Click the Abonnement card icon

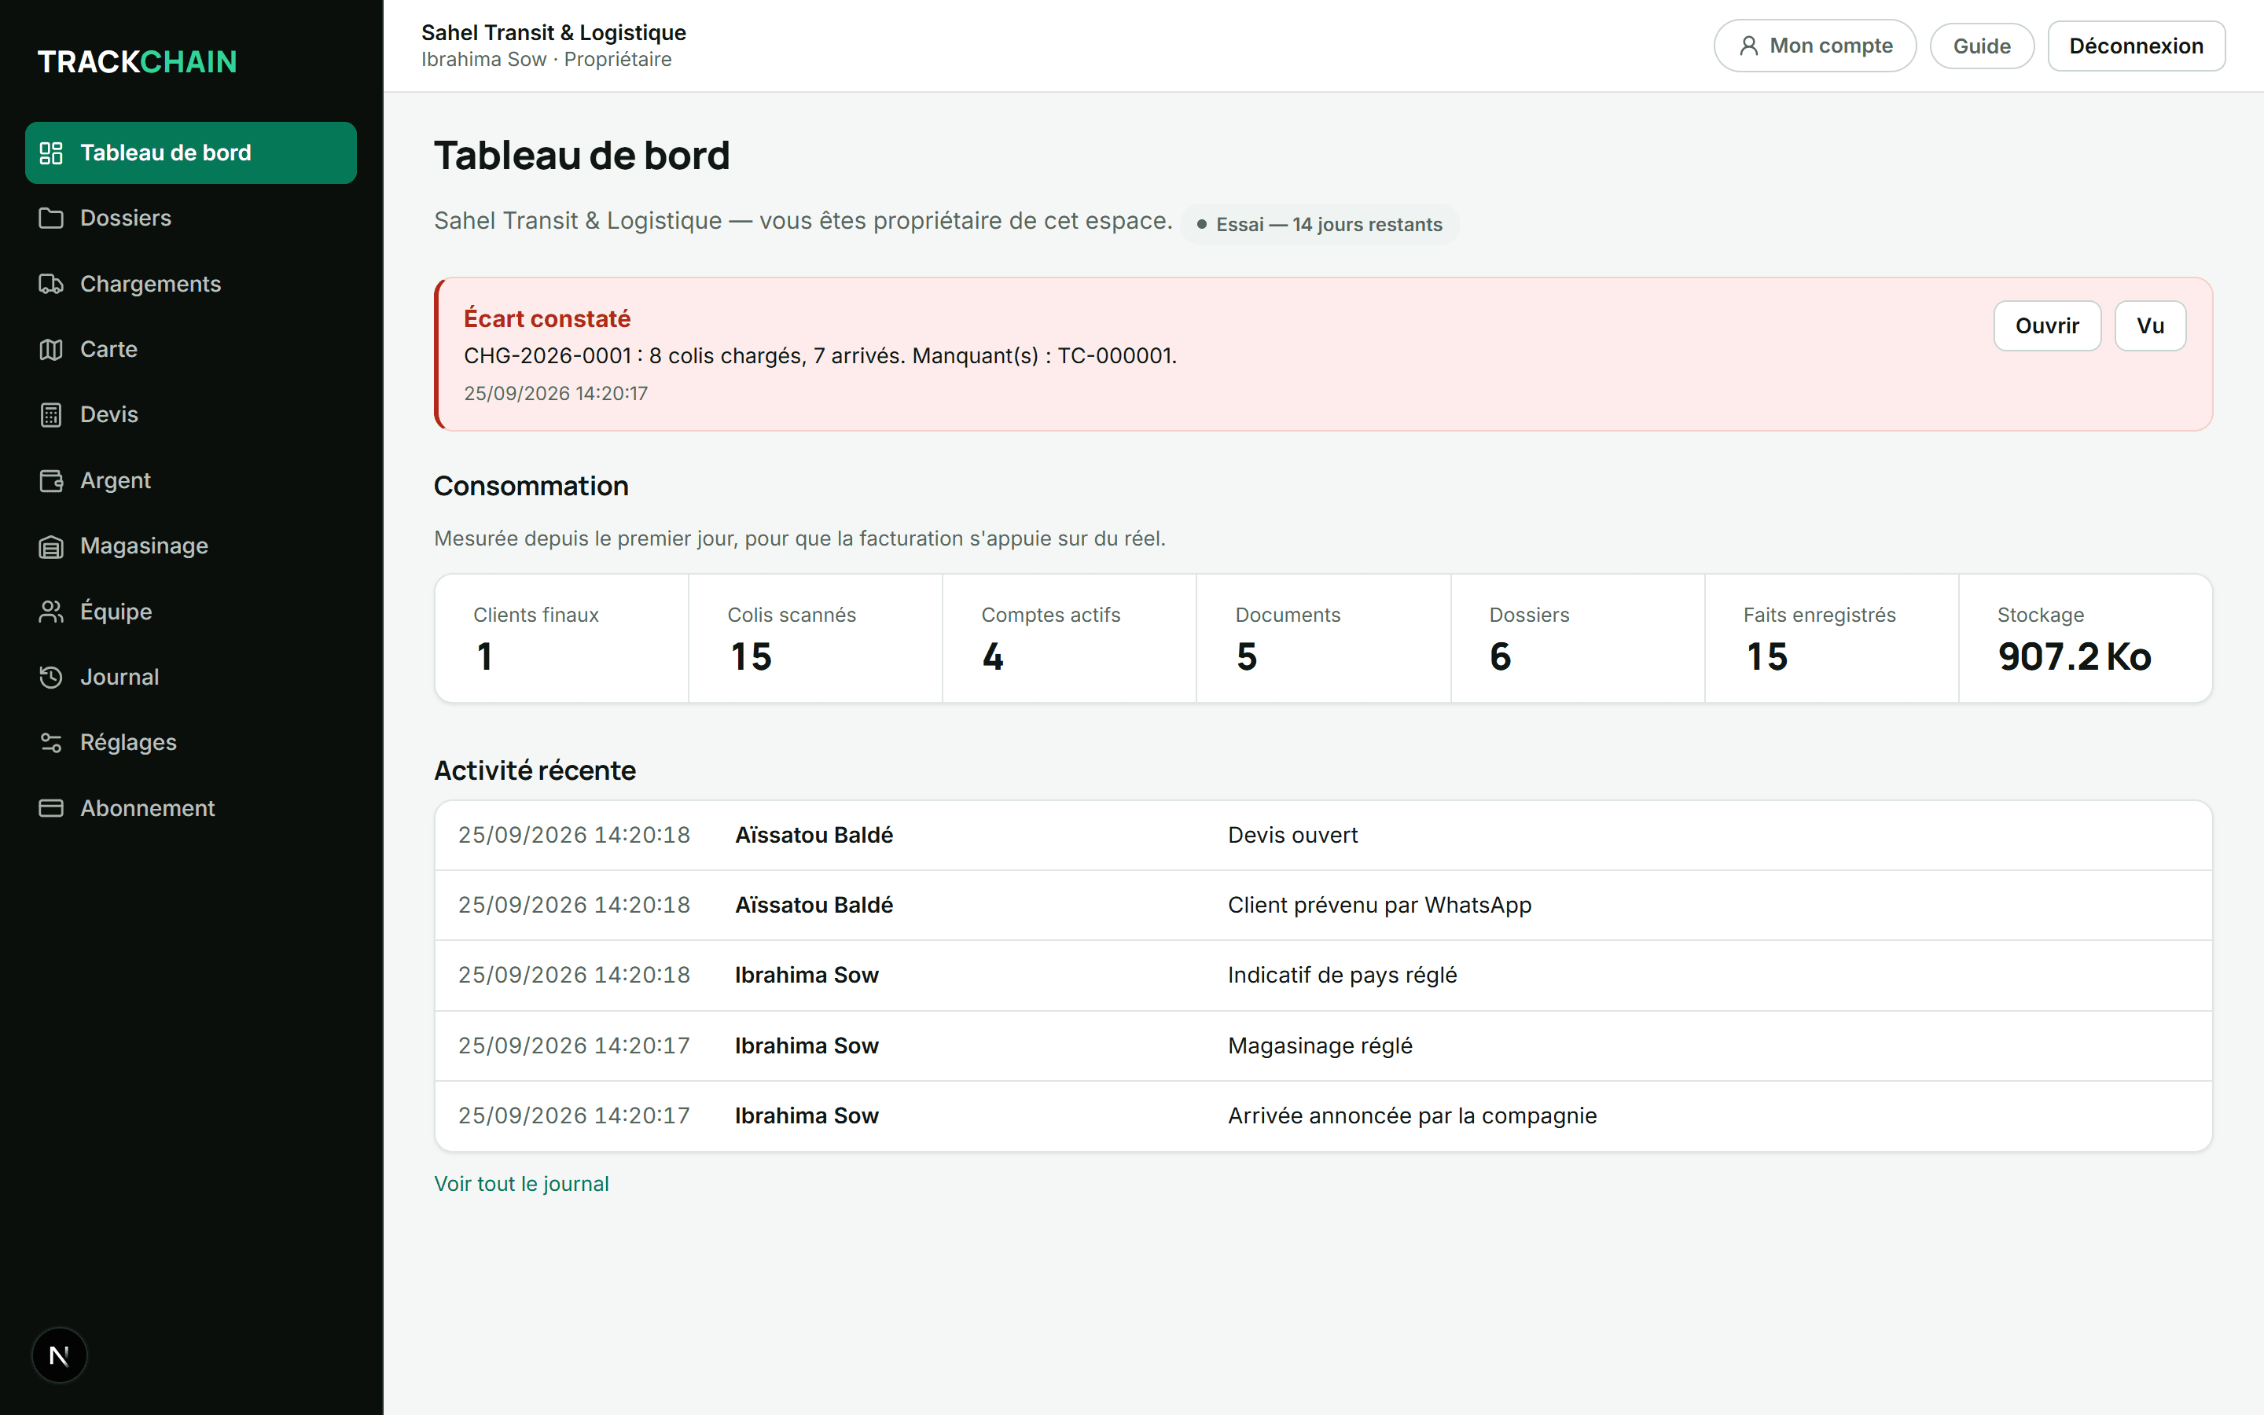pos(50,807)
